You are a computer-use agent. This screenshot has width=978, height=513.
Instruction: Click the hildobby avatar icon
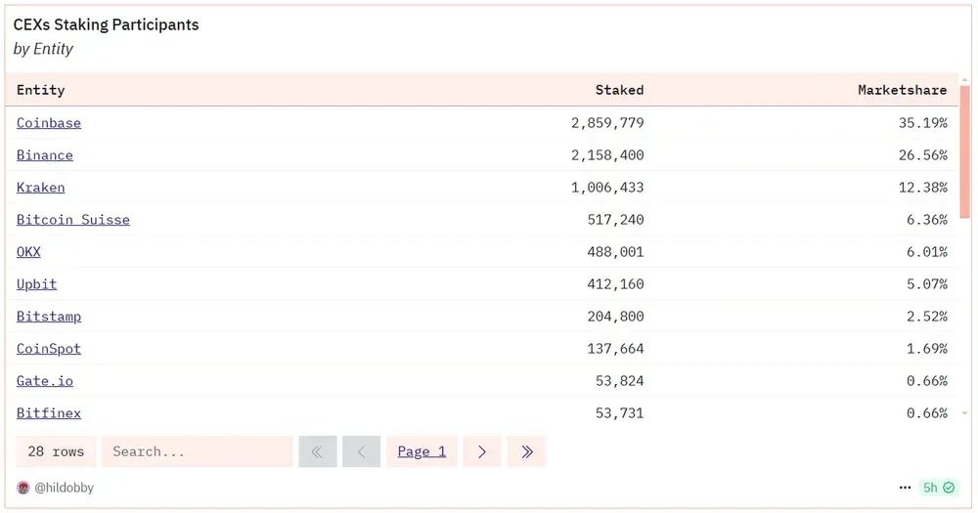tap(23, 488)
